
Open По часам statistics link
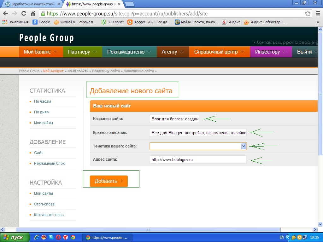click(x=43, y=101)
